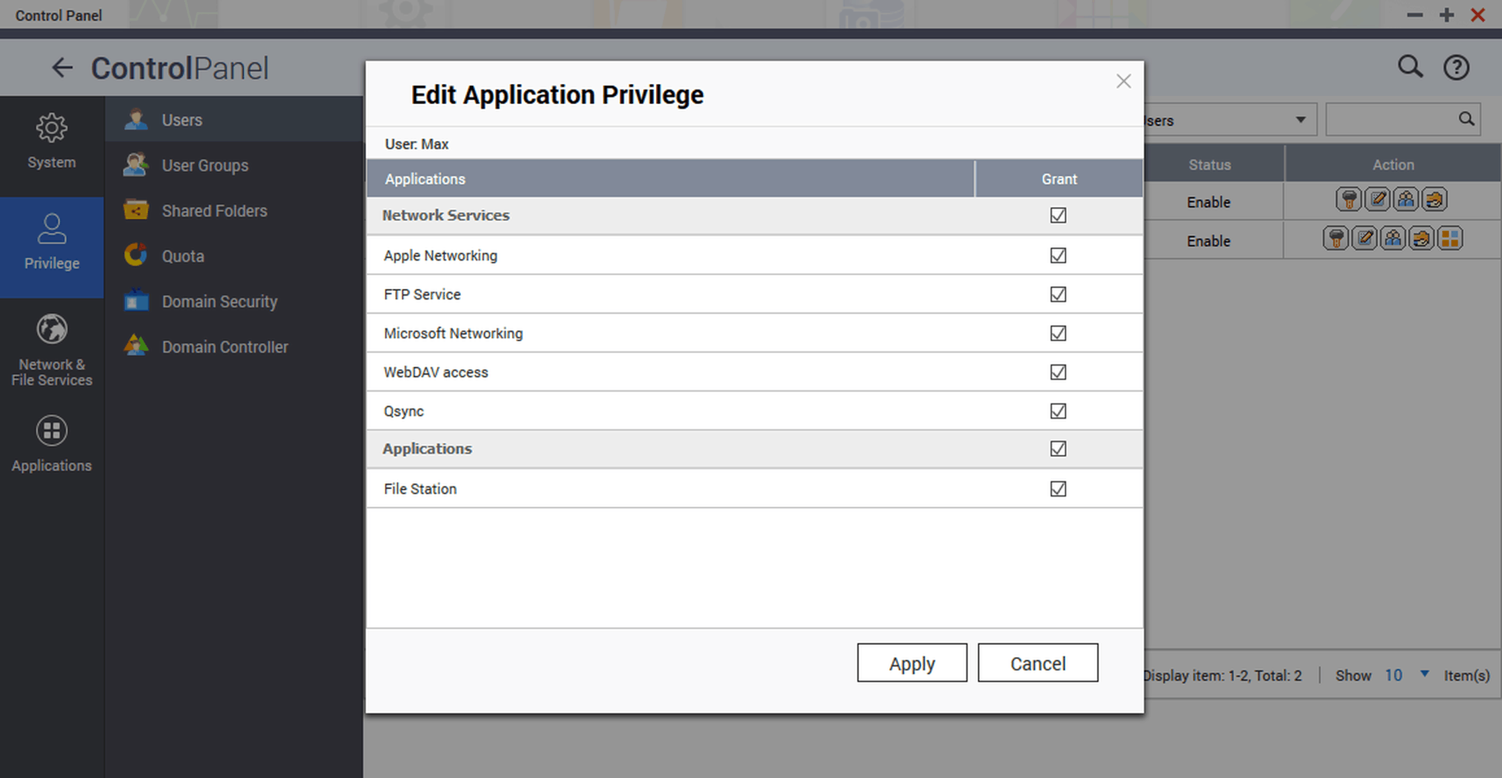
Task: Go back with the arrow icon
Action: [x=62, y=68]
